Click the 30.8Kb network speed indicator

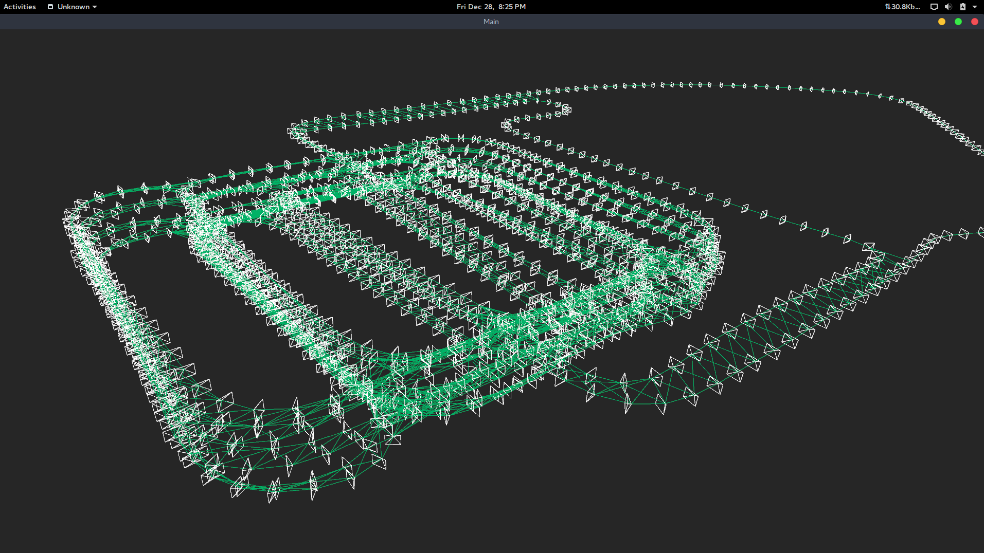[902, 7]
